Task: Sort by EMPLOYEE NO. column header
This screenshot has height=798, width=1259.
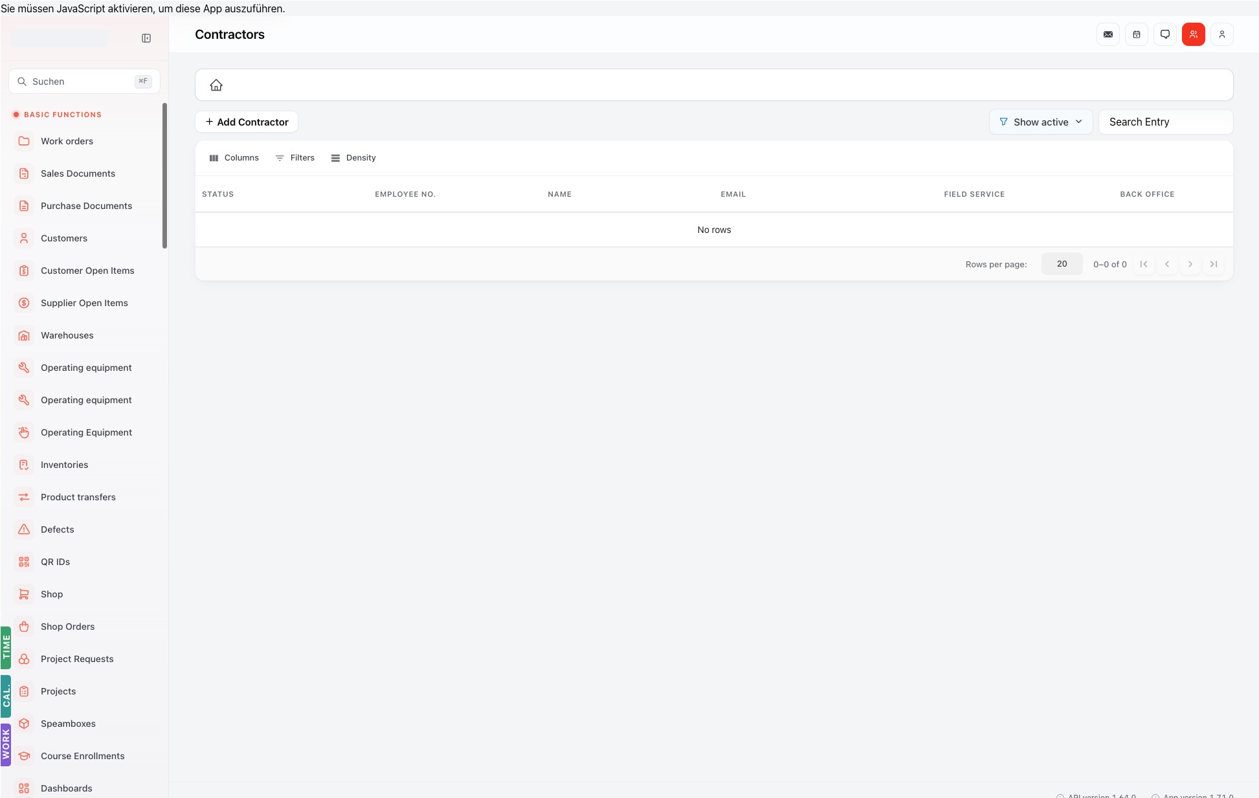Action: pyautogui.click(x=405, y=194)
